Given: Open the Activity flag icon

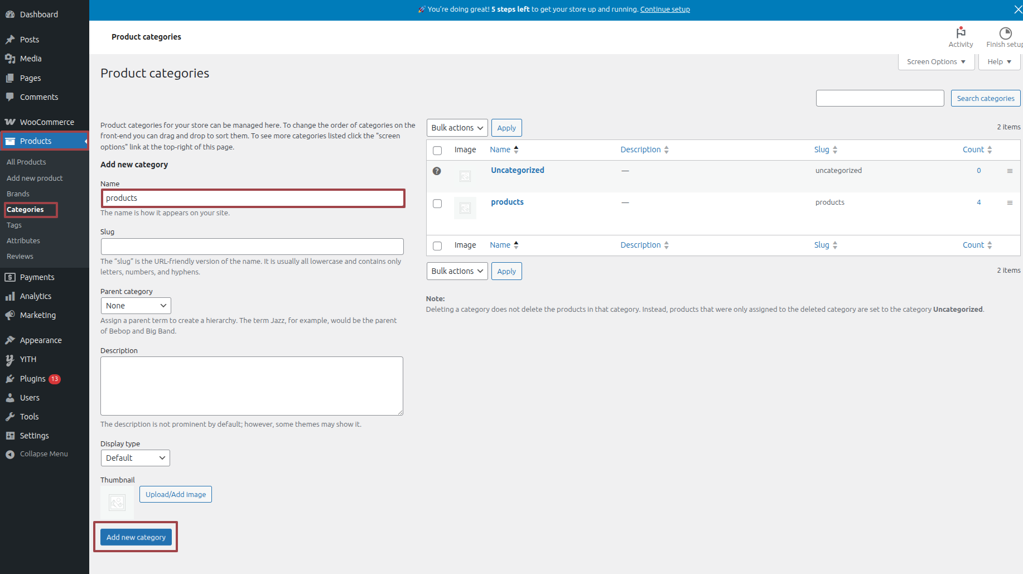Looking at the screenshot, I should point(961,33).
